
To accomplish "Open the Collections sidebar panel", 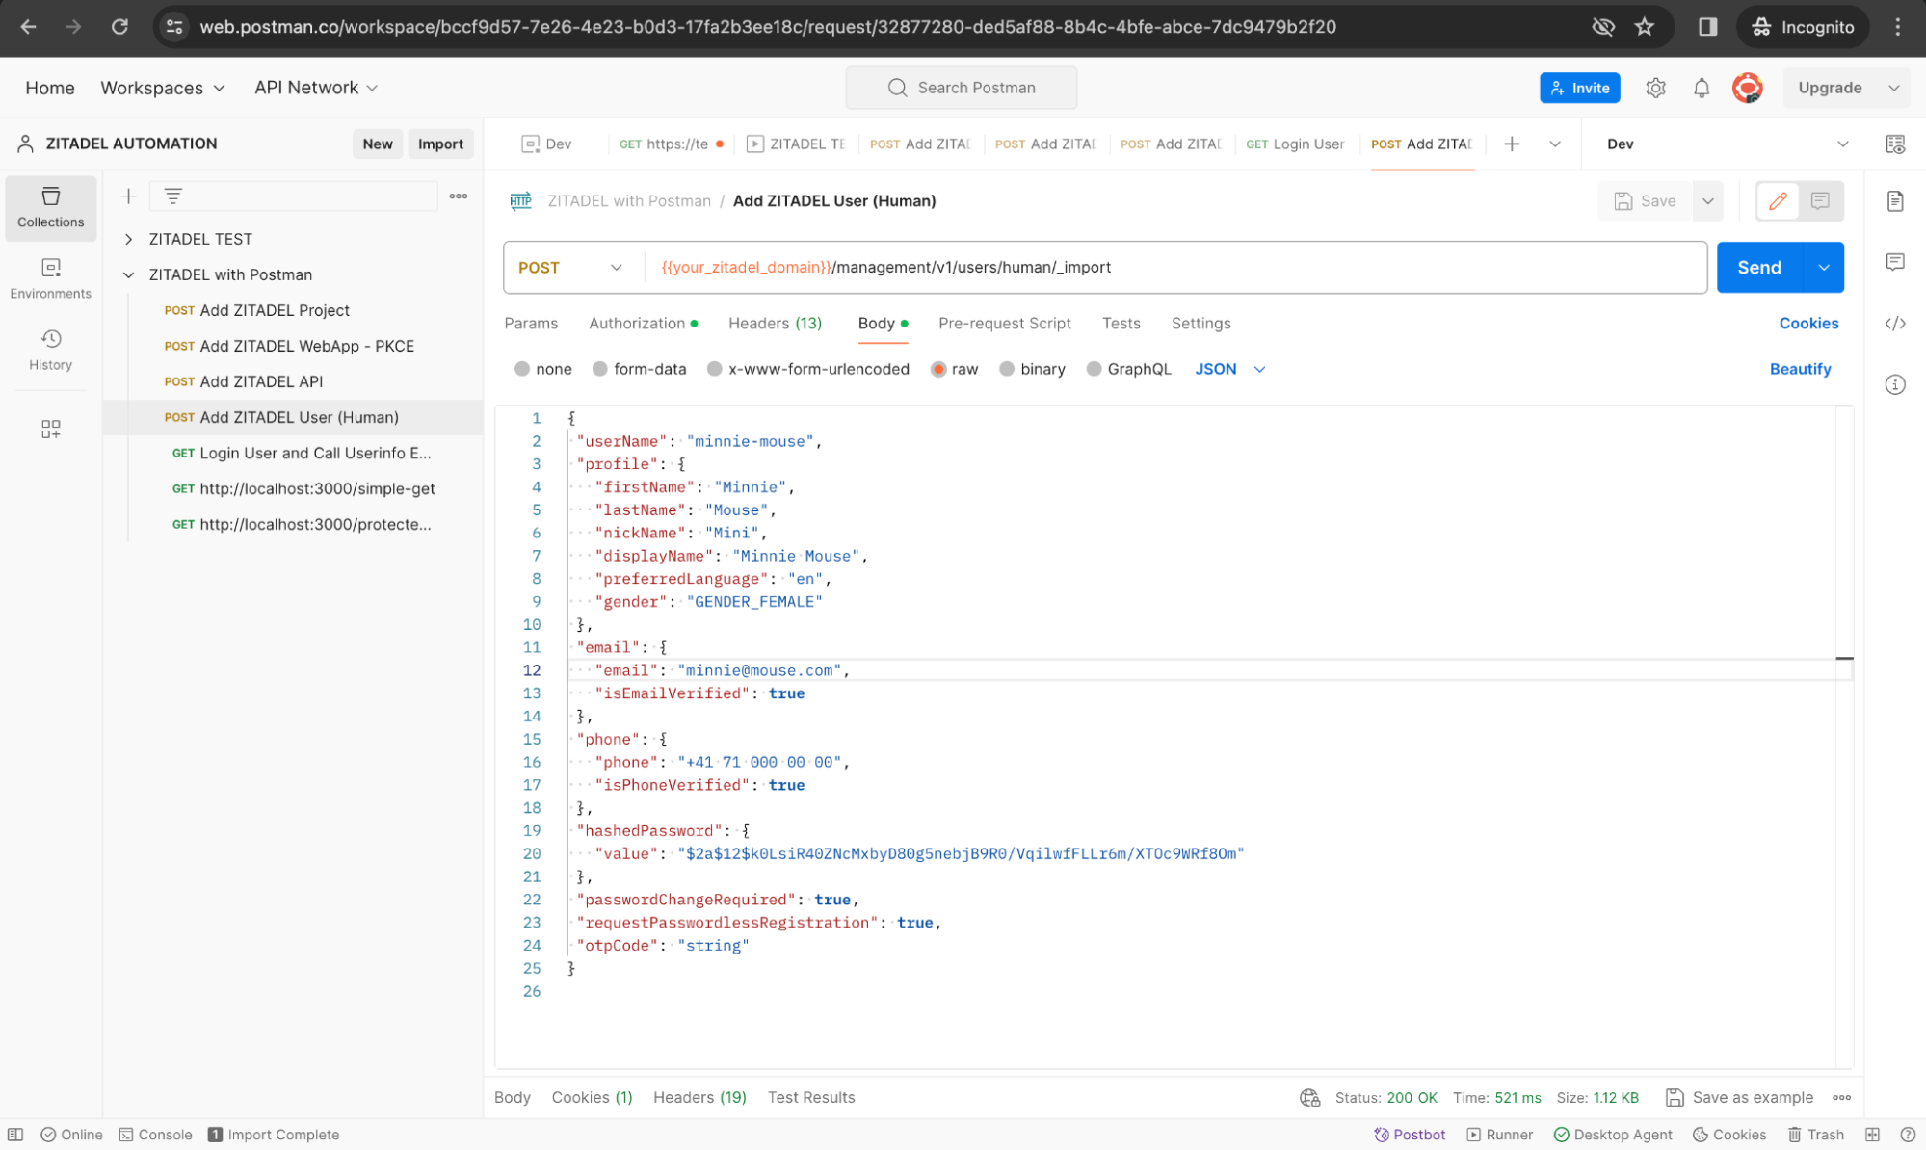I will (x=50, y=207).
